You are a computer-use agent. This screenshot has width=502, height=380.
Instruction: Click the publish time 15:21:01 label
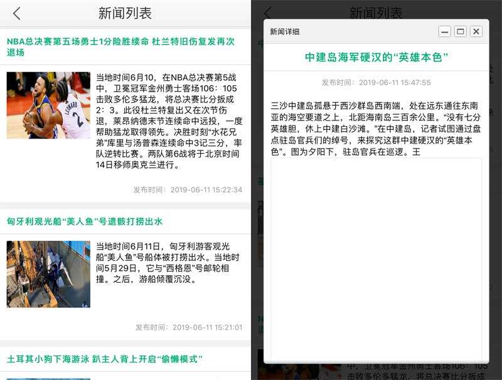coord(188,327)
